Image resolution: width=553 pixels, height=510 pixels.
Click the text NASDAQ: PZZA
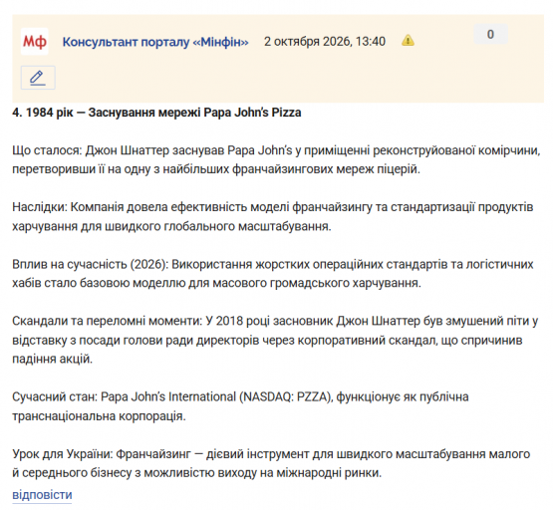pos(286,397)
